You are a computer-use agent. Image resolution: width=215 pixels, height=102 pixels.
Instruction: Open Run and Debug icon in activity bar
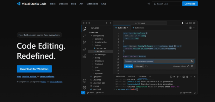pyautogui.click(x=85, y=49)
